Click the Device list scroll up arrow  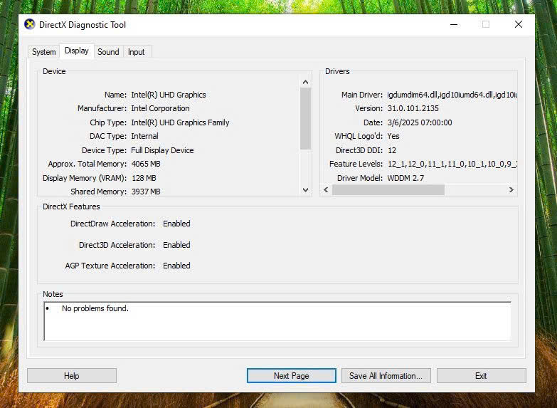coord(306,82)
